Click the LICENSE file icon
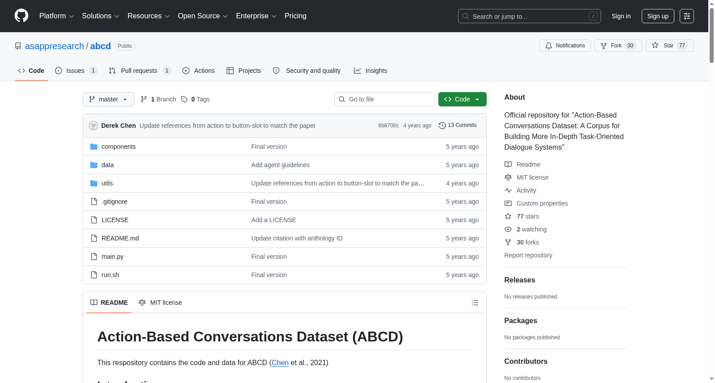 [94, 220]
